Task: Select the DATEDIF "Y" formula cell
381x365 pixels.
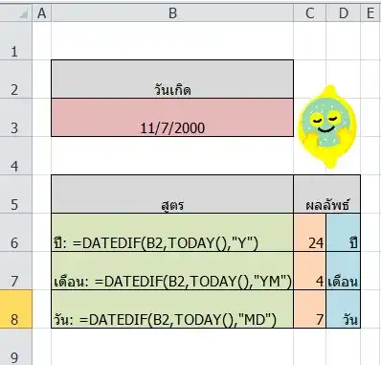Action: [x=172, y=233]
